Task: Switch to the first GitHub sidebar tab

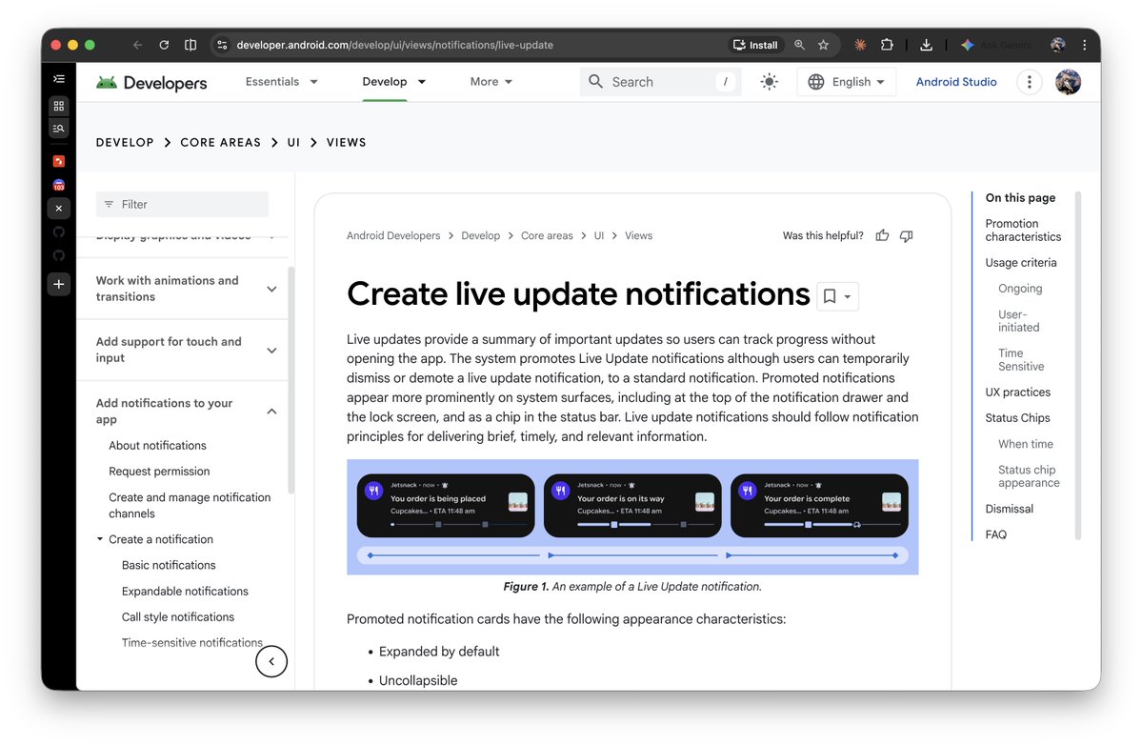Action: pyautogui.click(x=59, y=232)
